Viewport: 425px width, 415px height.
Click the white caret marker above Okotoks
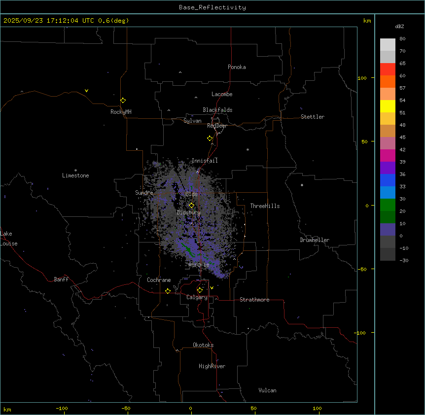coord(177,350)
